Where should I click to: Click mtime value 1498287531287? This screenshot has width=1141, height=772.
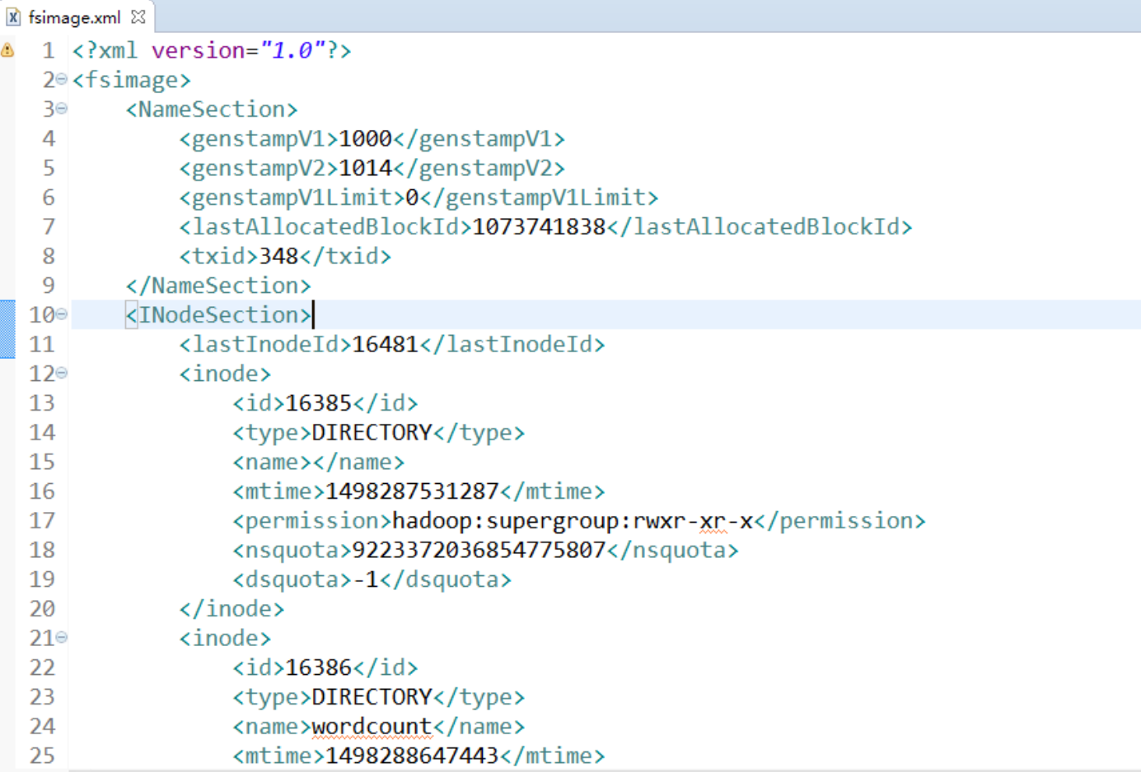(412, 491)
